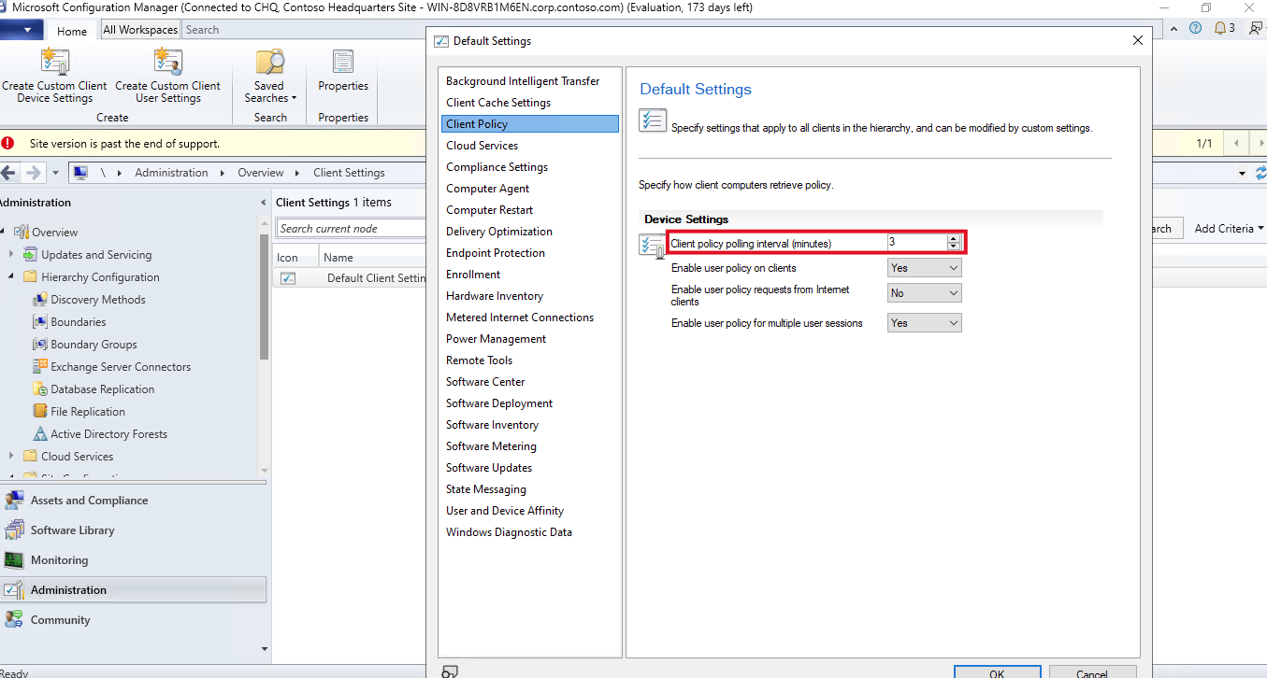Collapse the Administration navigation pane
1267x678 pixels.
(x=262, y=203)
